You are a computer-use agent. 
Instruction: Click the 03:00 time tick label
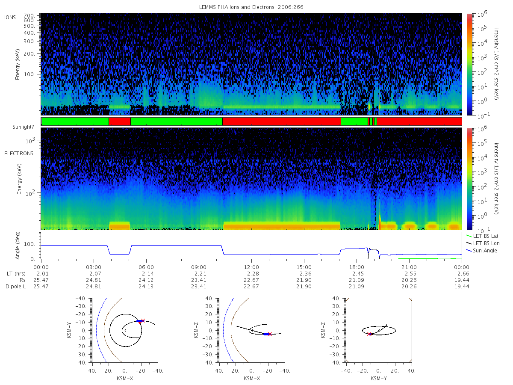94,267
